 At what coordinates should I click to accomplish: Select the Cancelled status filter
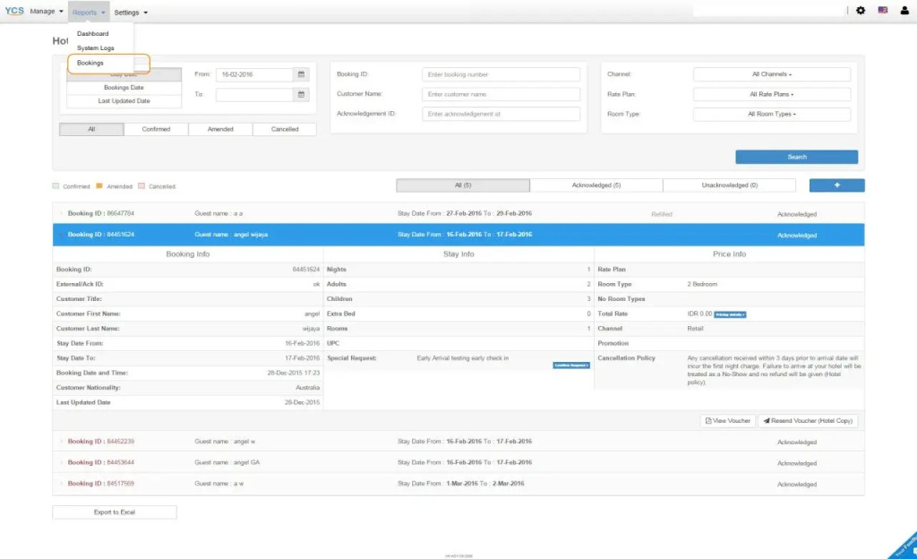285,129
